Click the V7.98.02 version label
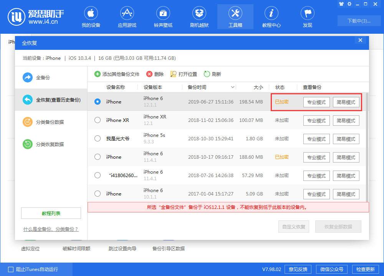The image size is (384, 276). 271,269
